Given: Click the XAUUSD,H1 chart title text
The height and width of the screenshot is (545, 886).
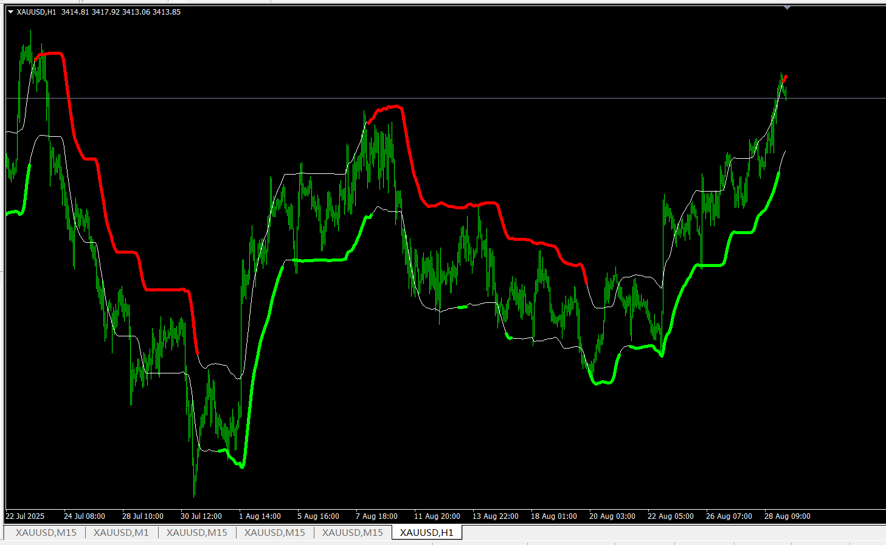Looking at the screenshot, I should [x=36, y=12].
